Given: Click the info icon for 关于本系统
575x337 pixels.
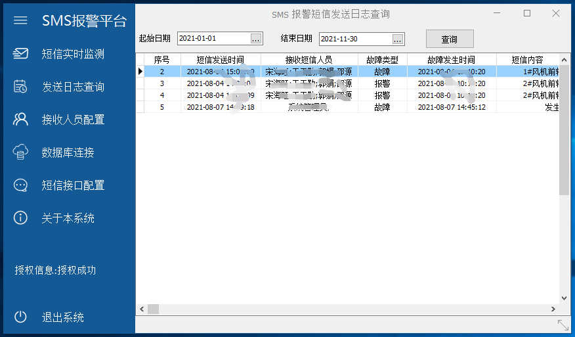Looking at the screenshot, I should pyautogui.click(x=21, y=218).
